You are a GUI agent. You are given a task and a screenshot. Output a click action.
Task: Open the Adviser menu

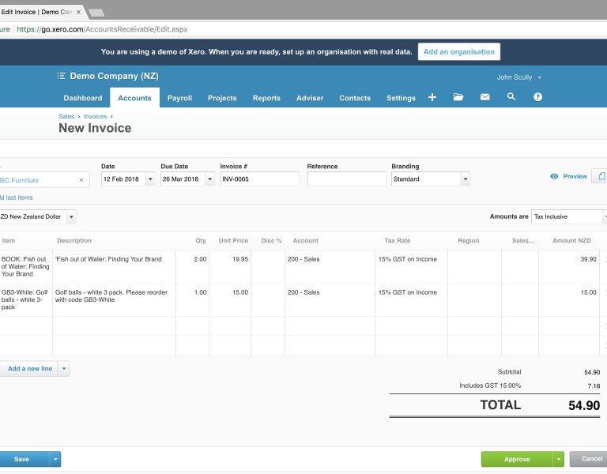click(310, 98)
